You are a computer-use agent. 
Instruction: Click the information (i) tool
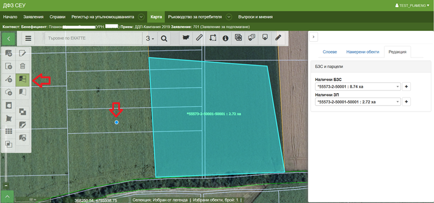(226, 38)
